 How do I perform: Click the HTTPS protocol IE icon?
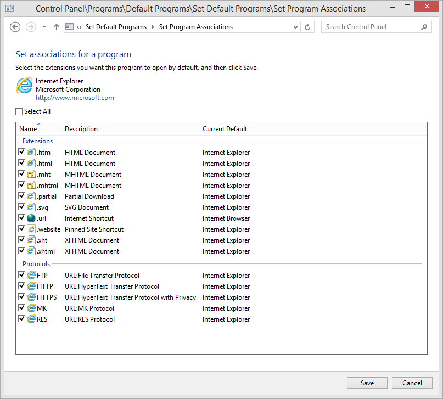(31, 297)
